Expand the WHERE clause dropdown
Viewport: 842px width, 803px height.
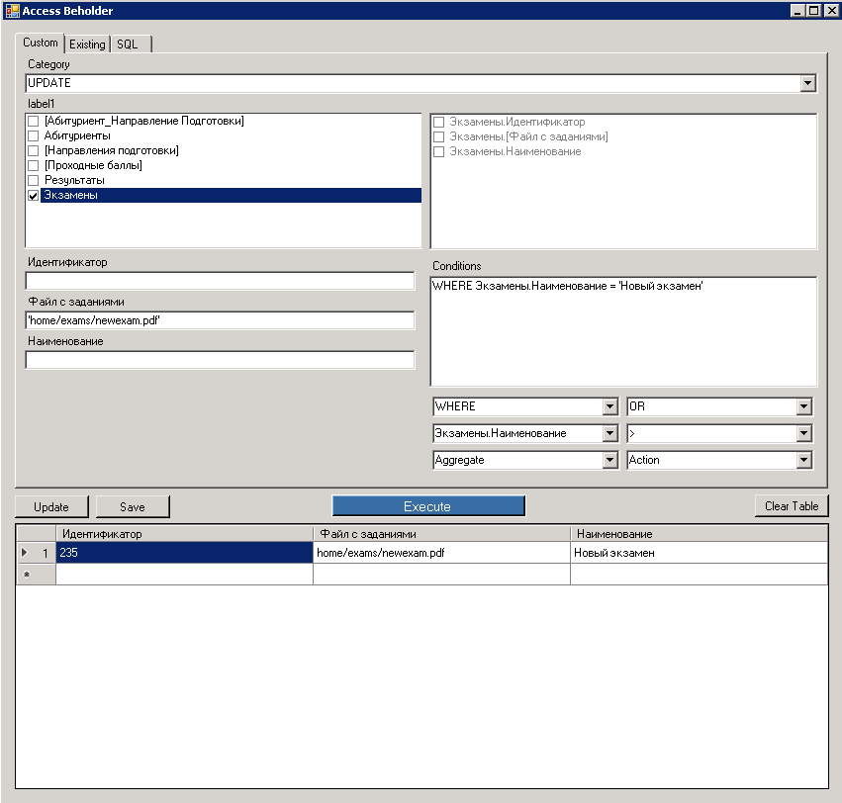click(x=611, y=405)
